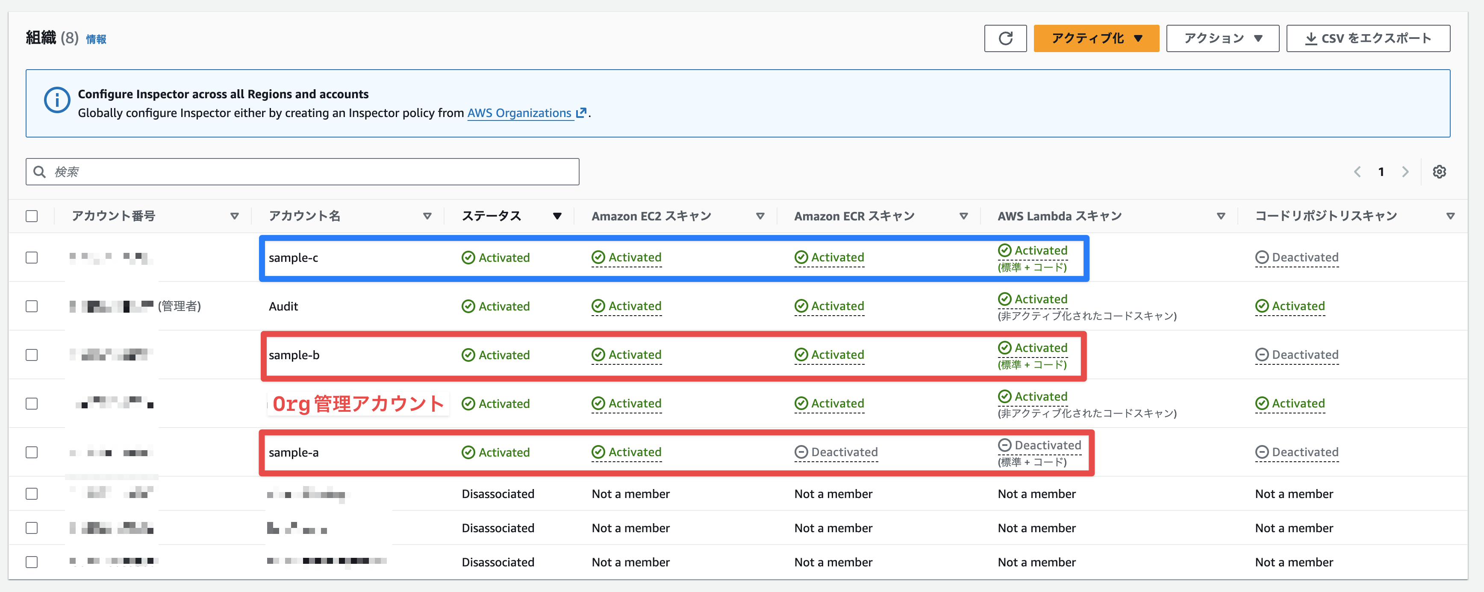Open the AWS Organizations link
Image resolution: width=1484 pixels, height=592 pixels.
coord(519,113)
